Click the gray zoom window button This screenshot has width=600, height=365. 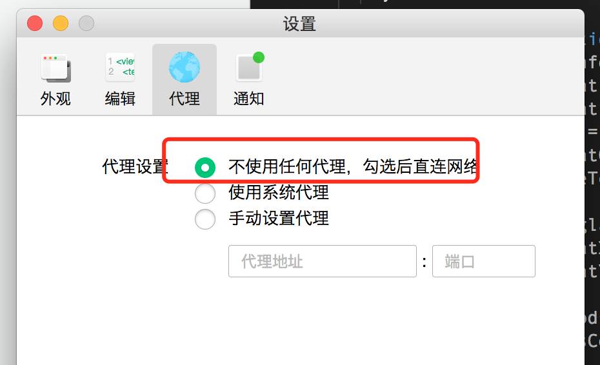tap(86, 23)
